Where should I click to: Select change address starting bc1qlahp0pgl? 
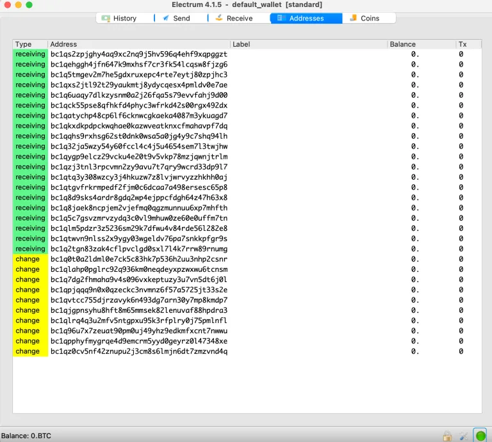pyautogui.click(x=139, y=269)
